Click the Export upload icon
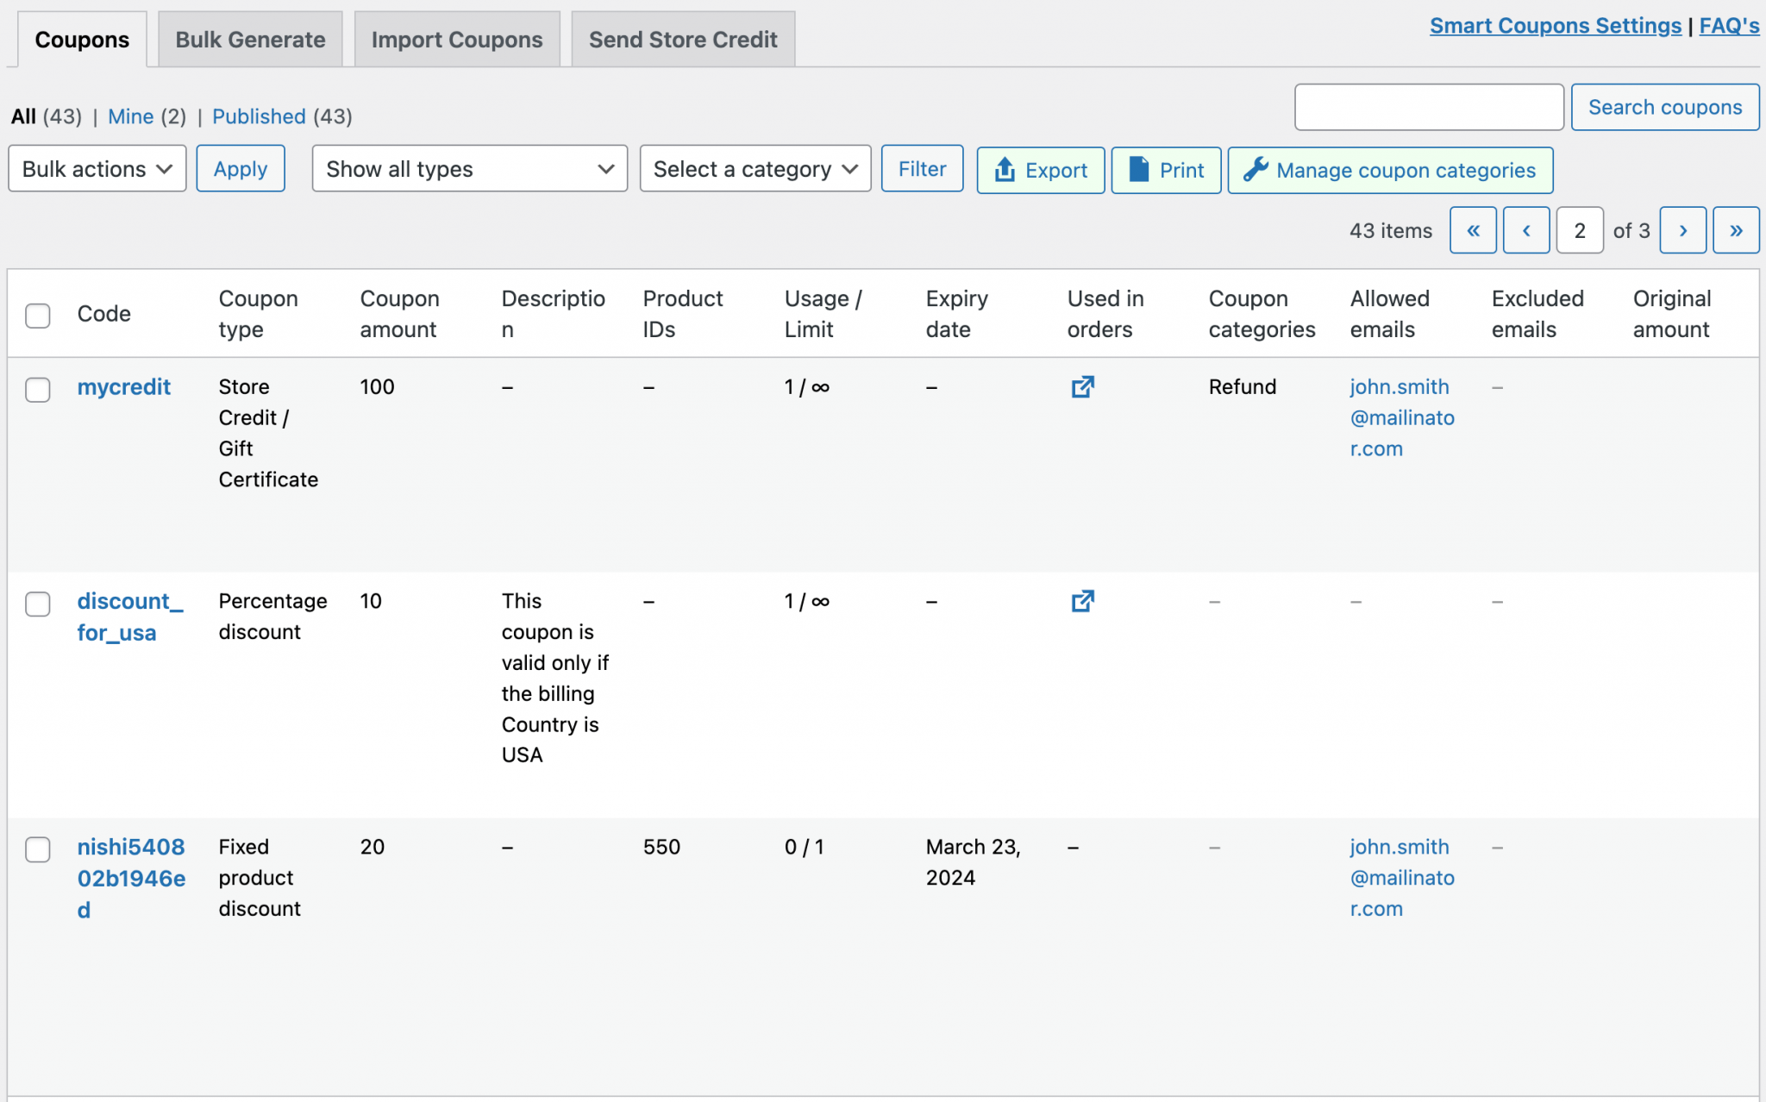 [x=1005, y=170]
